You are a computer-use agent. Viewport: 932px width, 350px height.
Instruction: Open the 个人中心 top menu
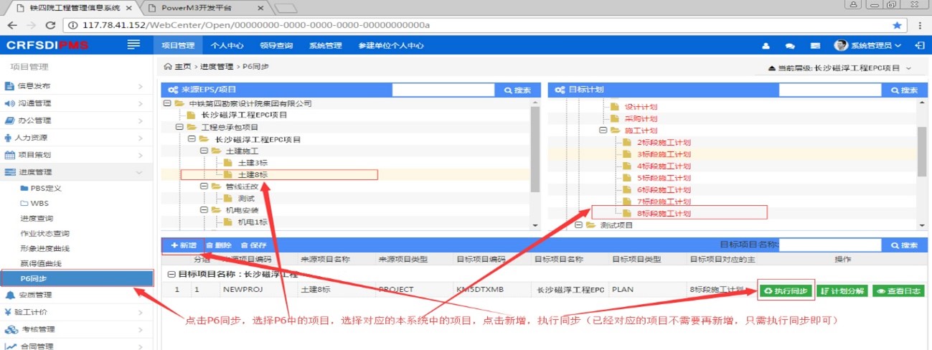[227, 45]
